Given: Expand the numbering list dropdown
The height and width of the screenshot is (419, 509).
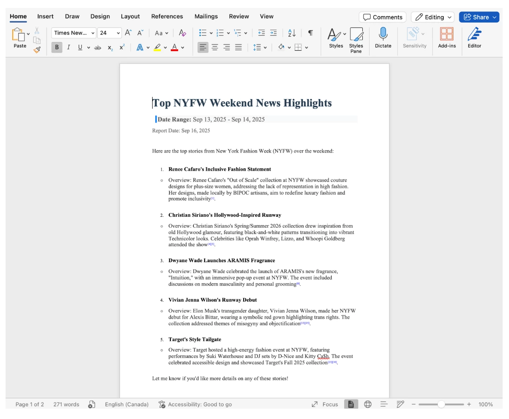Looking at the screenshot, I should 228,33.
